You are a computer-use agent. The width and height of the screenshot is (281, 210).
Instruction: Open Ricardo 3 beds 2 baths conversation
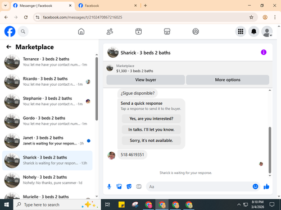47,82
